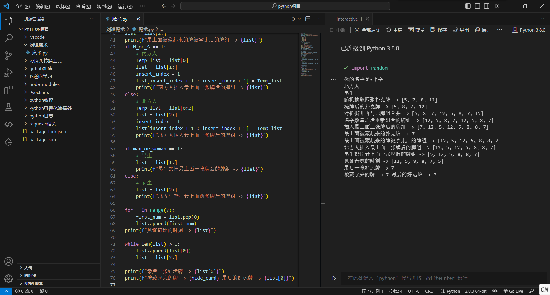The image size is (550, 295).
Task: Open Manage gear settings menu
Action: click(x=9, y=278)
